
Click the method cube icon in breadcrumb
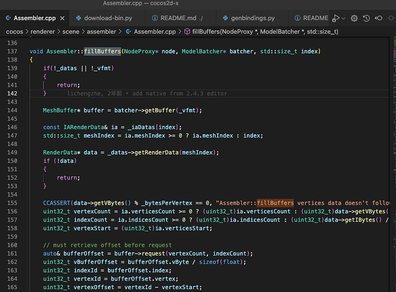(187, 32)
